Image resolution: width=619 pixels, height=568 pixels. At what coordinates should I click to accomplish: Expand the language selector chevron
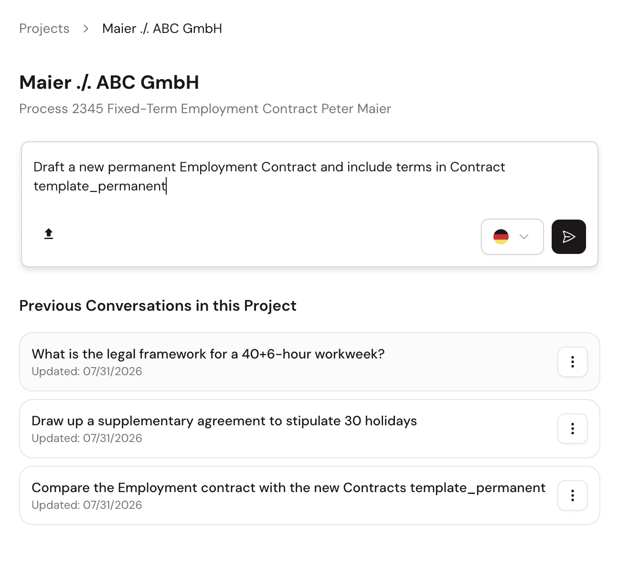point(524,237)
